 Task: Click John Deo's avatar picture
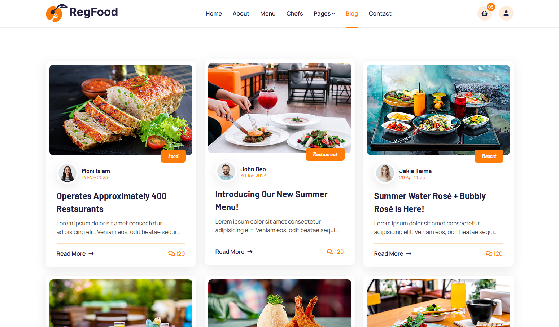tap(226, 172)
